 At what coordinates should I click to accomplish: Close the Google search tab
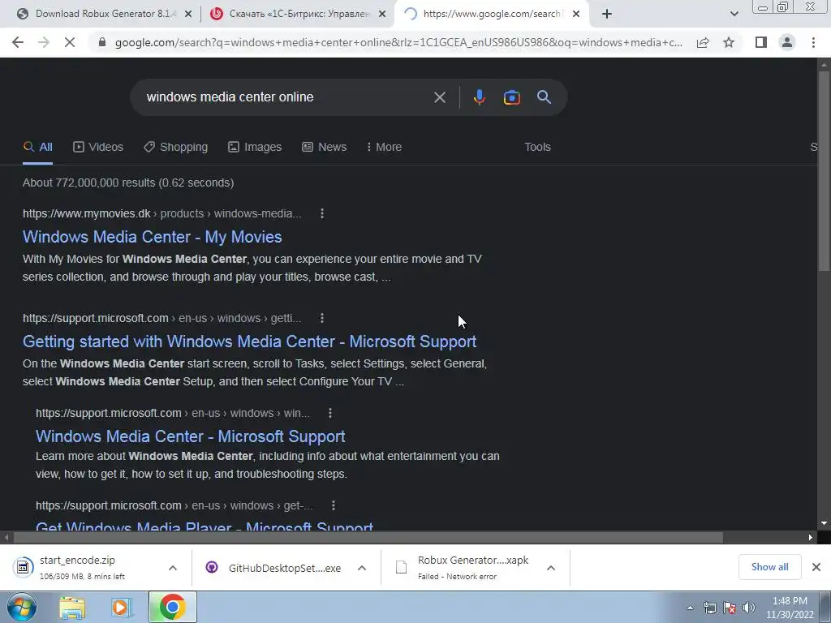(x=576, y=15)
